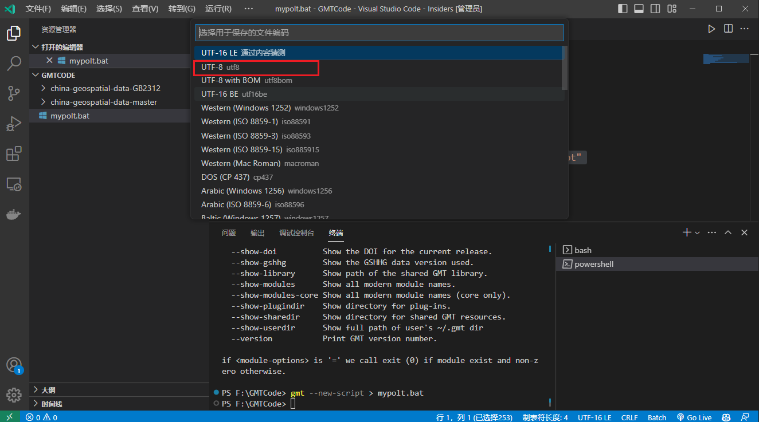The height and width of the screenshot is (422, 759).
Task: Open the 文件(F) menu
Action: pyautogui.click(x=38, y=9)
